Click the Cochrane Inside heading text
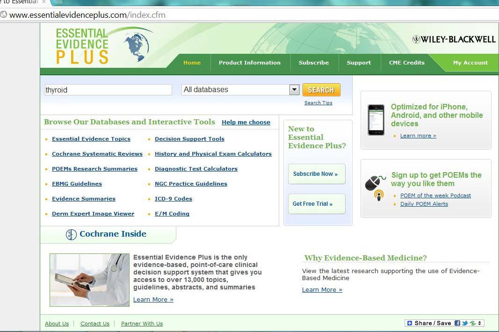 click(x=113, y=234)
